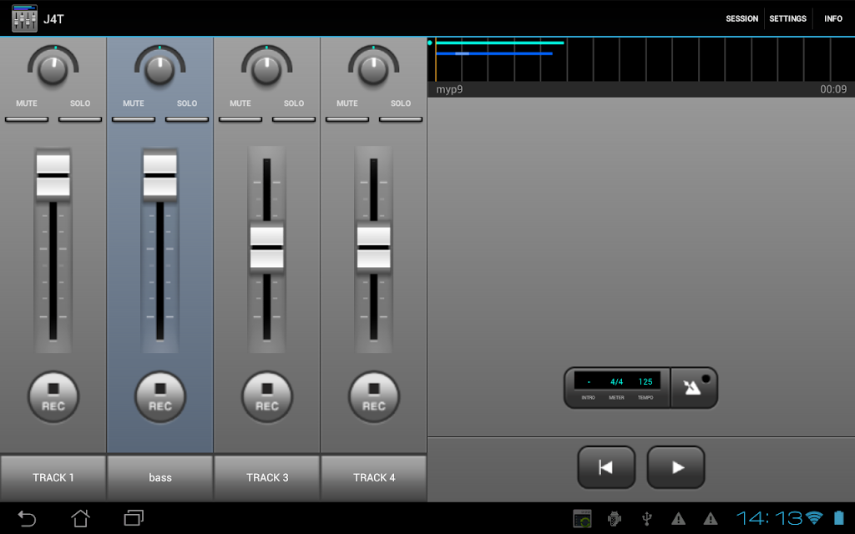Select the bass track label button
Viewport: 855px width, 534px height.
tap(160, 477)
